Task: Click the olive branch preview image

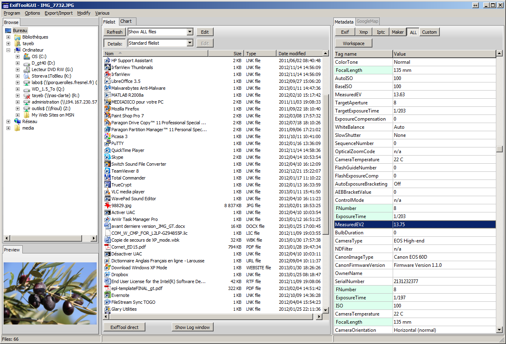Action: pos(50,293)
